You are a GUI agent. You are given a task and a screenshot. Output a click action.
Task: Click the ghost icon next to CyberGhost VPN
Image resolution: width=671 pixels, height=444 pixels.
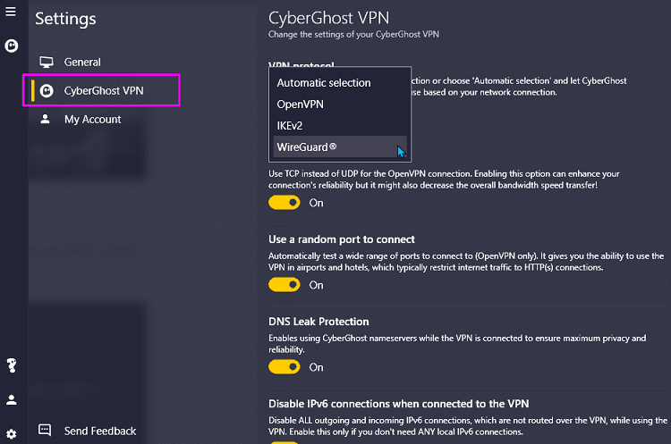(x=47, y=90)
